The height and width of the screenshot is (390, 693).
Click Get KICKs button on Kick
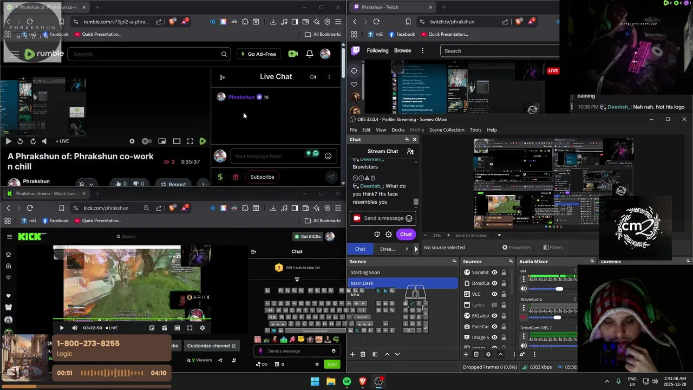point(307,237)
